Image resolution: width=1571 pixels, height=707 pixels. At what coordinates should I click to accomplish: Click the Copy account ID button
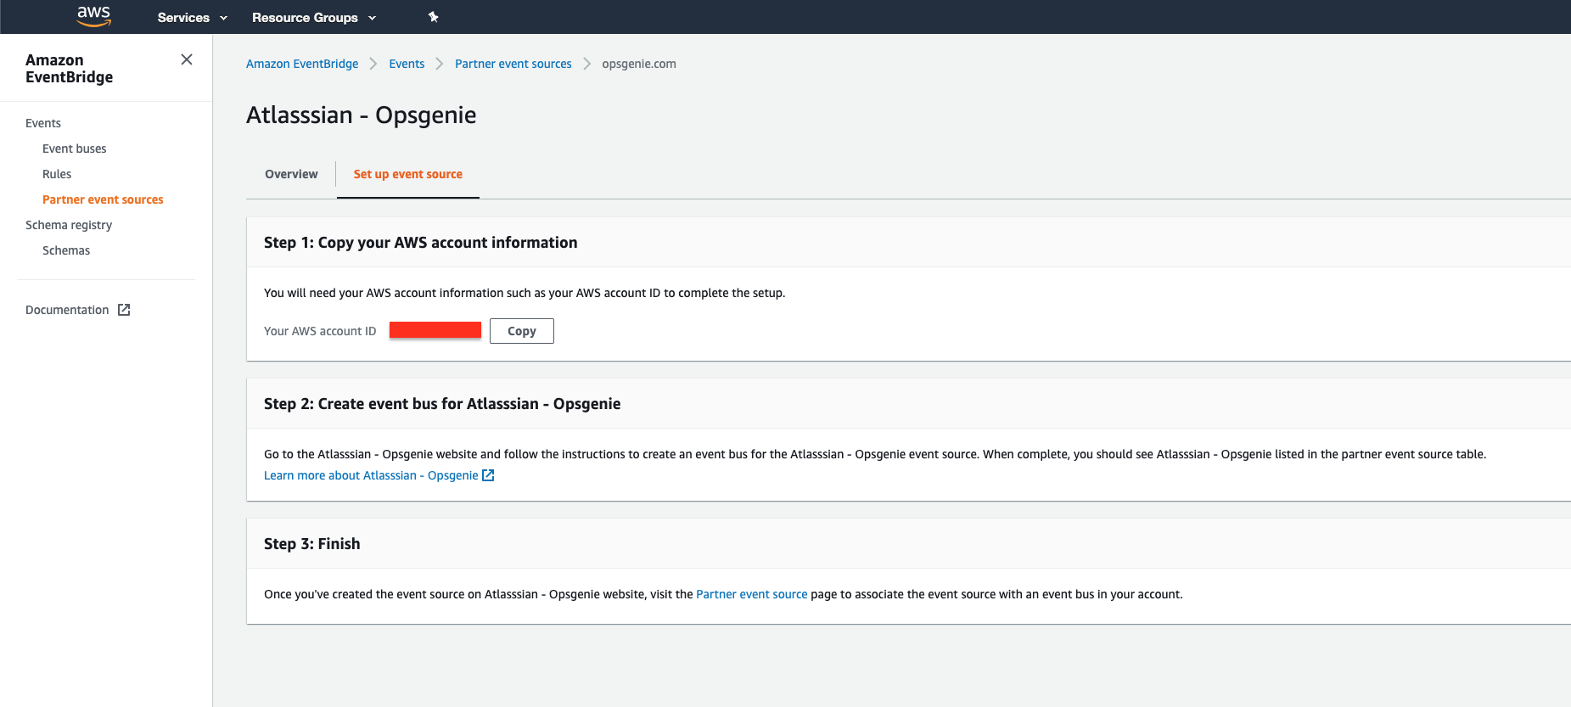point(522,331)
